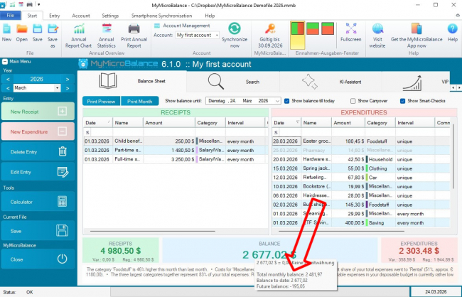Click the New Receipt button

coord(38,112)
